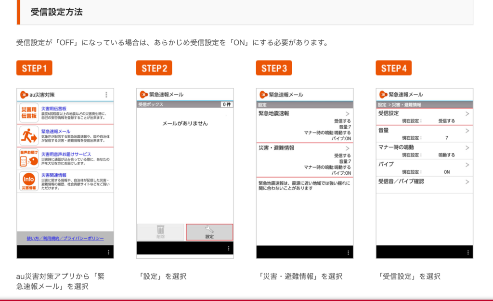The width and height of the screenshot is (493, 301).
Task: Select the 受信設定 label in STEP4
Action: click(x=389, y=113)
